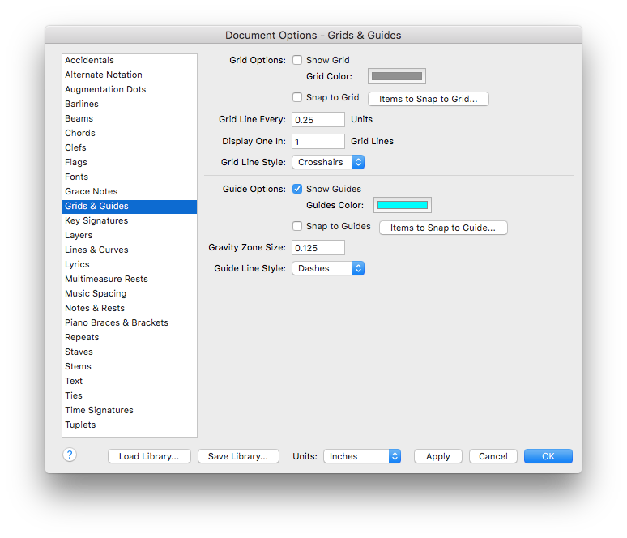This screenshot has width=627, height=538.
Task: Open the Grid Line Style dropdown
Action: pyautogui.click(x=328, y=162)
